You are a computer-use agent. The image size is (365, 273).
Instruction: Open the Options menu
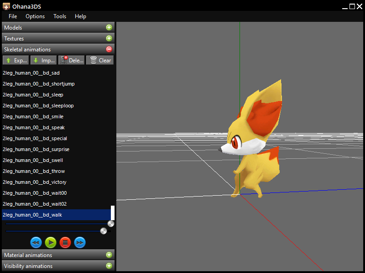point(35,16)
